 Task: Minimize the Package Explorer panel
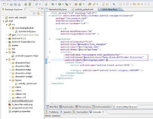click(39, 9)
